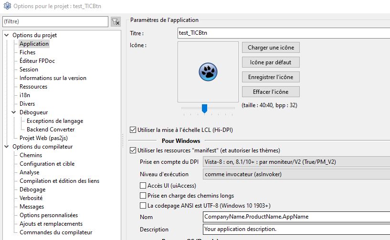Enable the Accès UI (uiAccess) checkbox

point(143,185)
